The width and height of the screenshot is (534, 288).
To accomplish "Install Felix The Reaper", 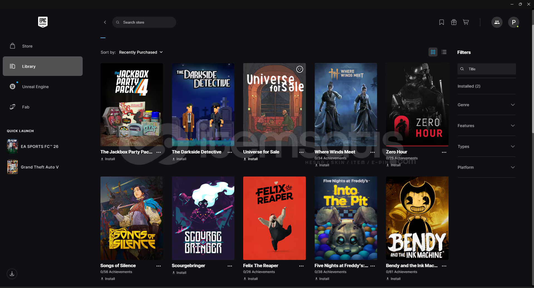I will [251, 279].
